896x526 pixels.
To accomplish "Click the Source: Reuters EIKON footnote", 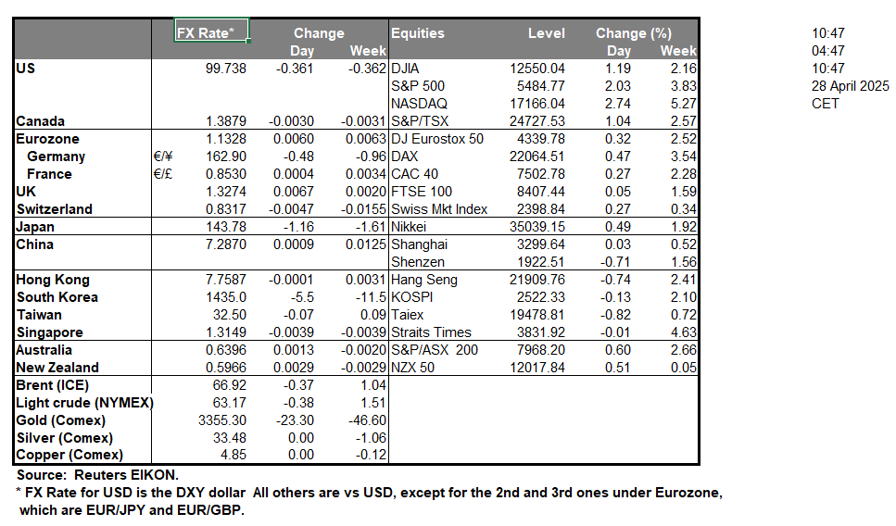I will 89,474.
